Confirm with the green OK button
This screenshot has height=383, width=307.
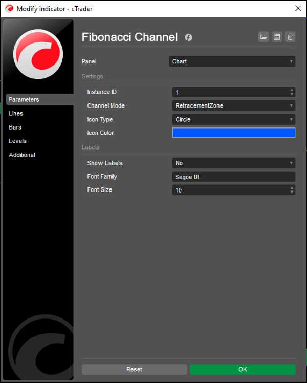pos(243,369)
